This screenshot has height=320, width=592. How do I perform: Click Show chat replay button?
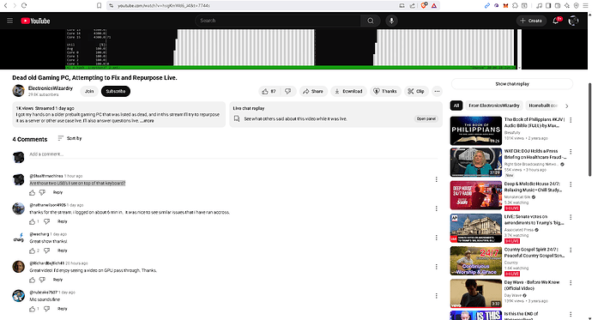click(512, 84)
